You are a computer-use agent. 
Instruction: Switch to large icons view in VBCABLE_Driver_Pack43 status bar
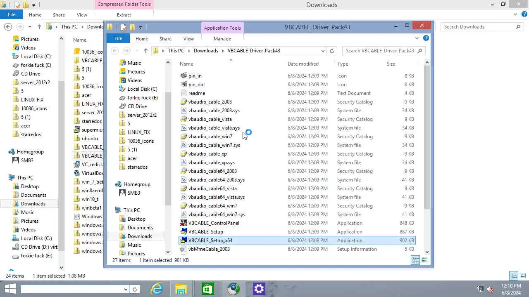(424, 260)
